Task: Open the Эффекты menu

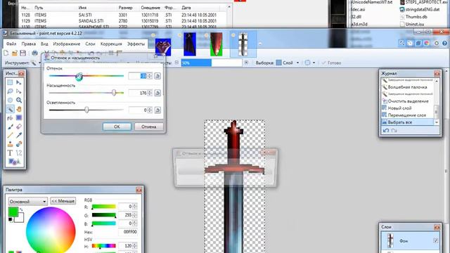Action: (x=136, y=44)
